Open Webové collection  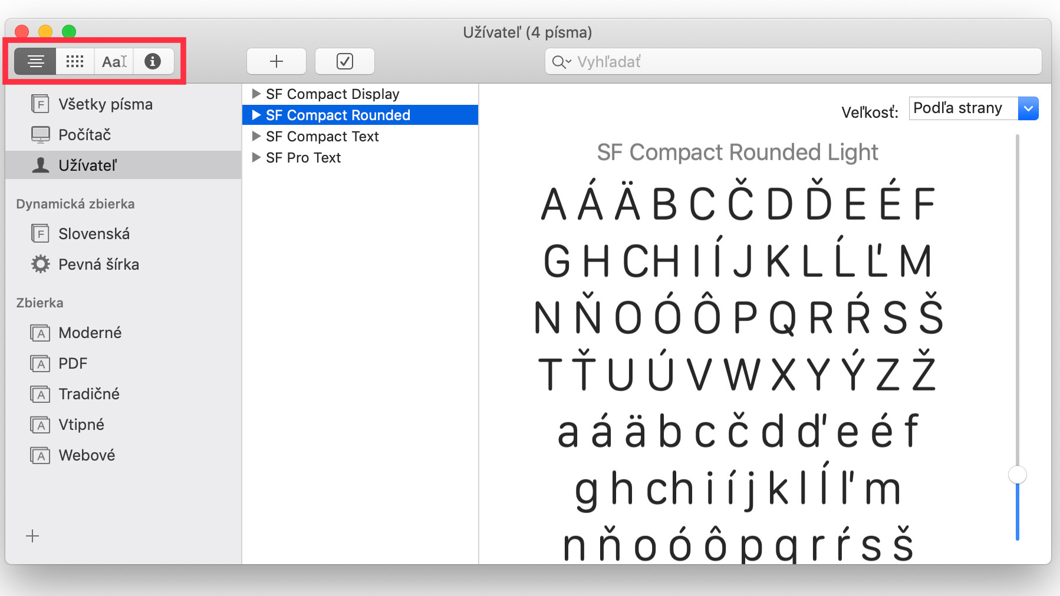pyautogui.click(x=123, y=455)
